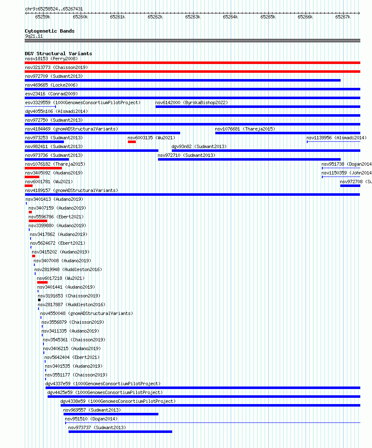Select nsv2817887 (Huddleston2016) label
Viewport: 372px width, 448px height.
coord(71,305)
